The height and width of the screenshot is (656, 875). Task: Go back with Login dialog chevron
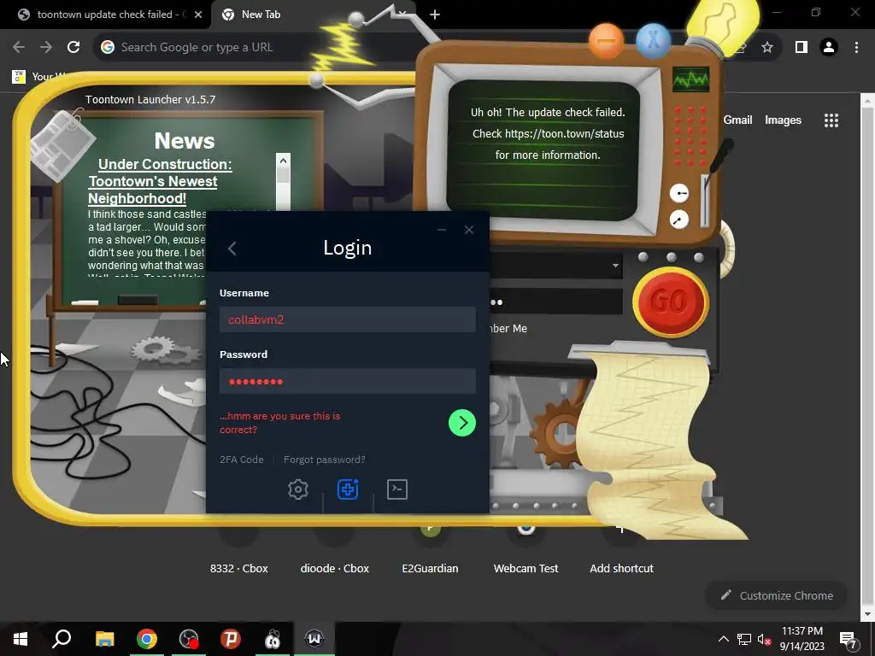point(232,249)
